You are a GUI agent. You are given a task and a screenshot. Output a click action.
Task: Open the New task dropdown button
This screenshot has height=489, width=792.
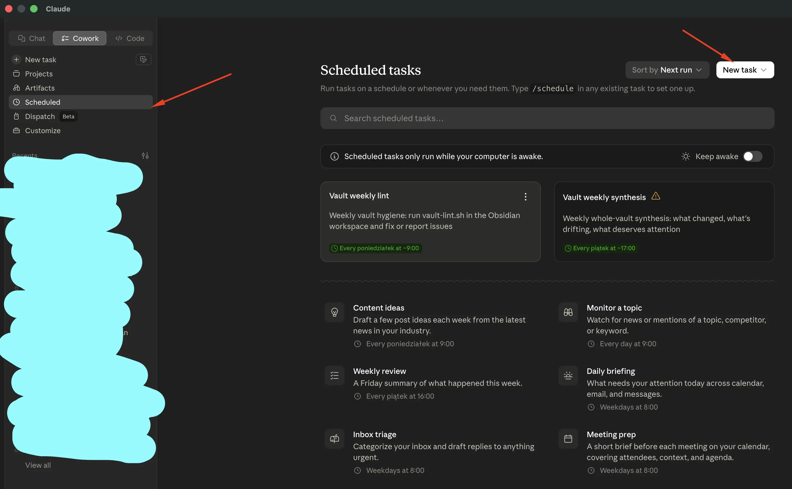tap(745, 70)
